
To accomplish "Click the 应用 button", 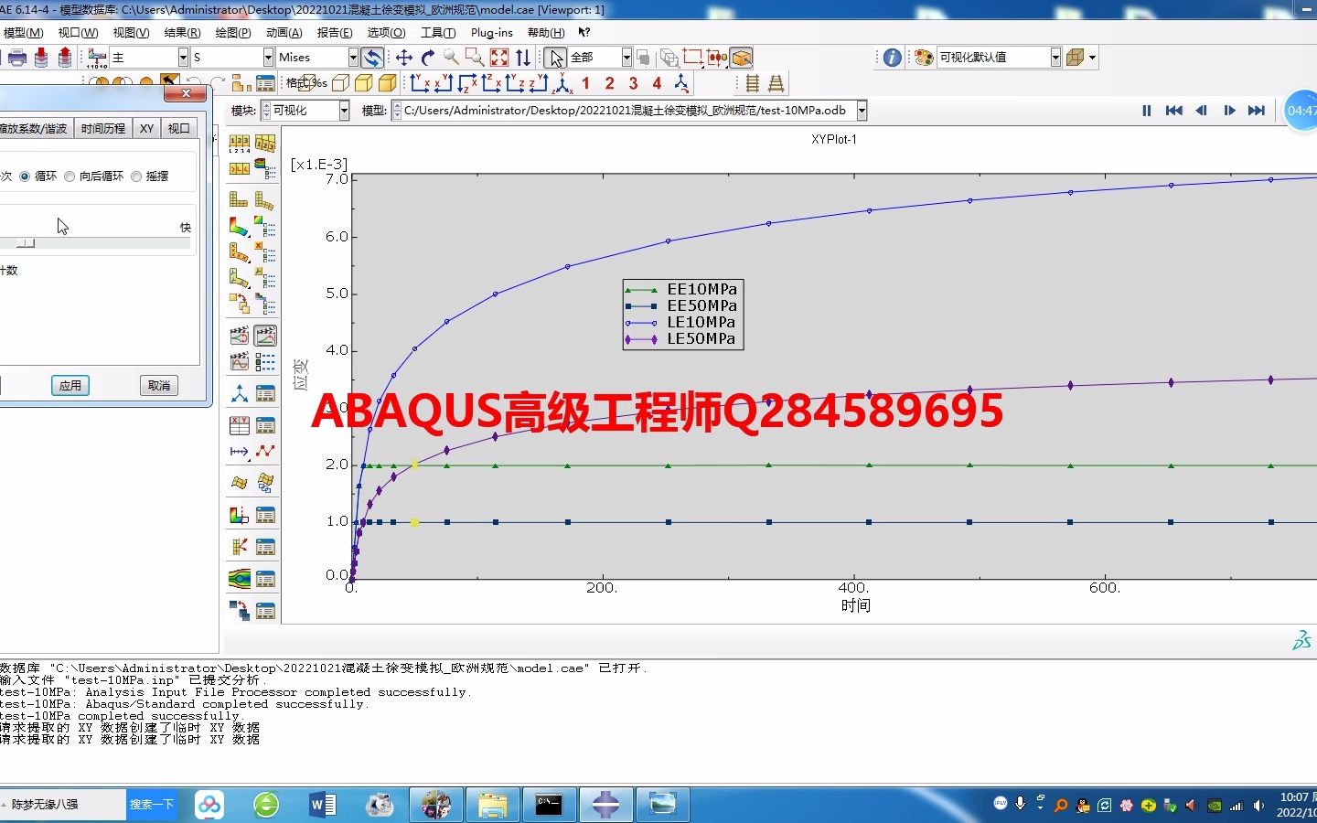I will 70,386.
